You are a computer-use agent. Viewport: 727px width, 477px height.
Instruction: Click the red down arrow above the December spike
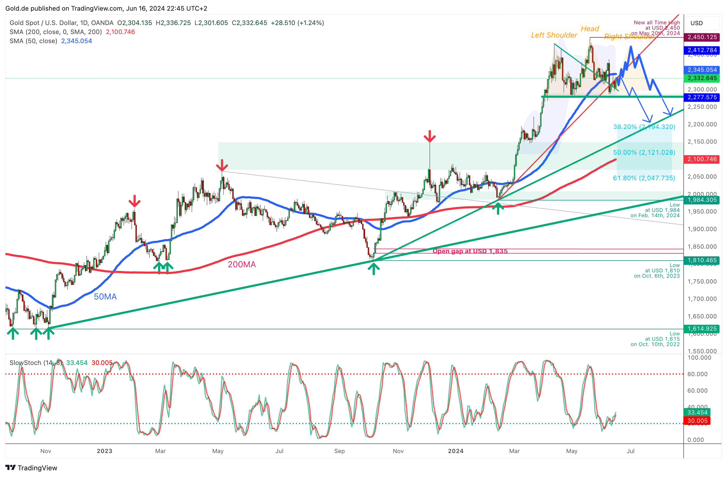tap(429, 137)
